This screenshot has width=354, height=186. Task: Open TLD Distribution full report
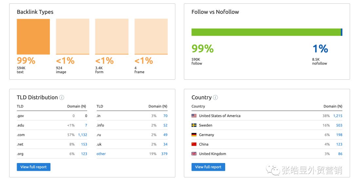(33, 167)
